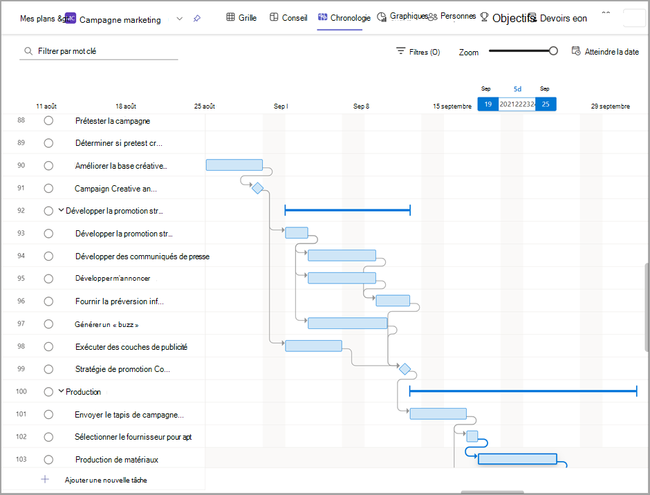
Task: Click the Campagne marketing plan icon
Action: point(71,18)
